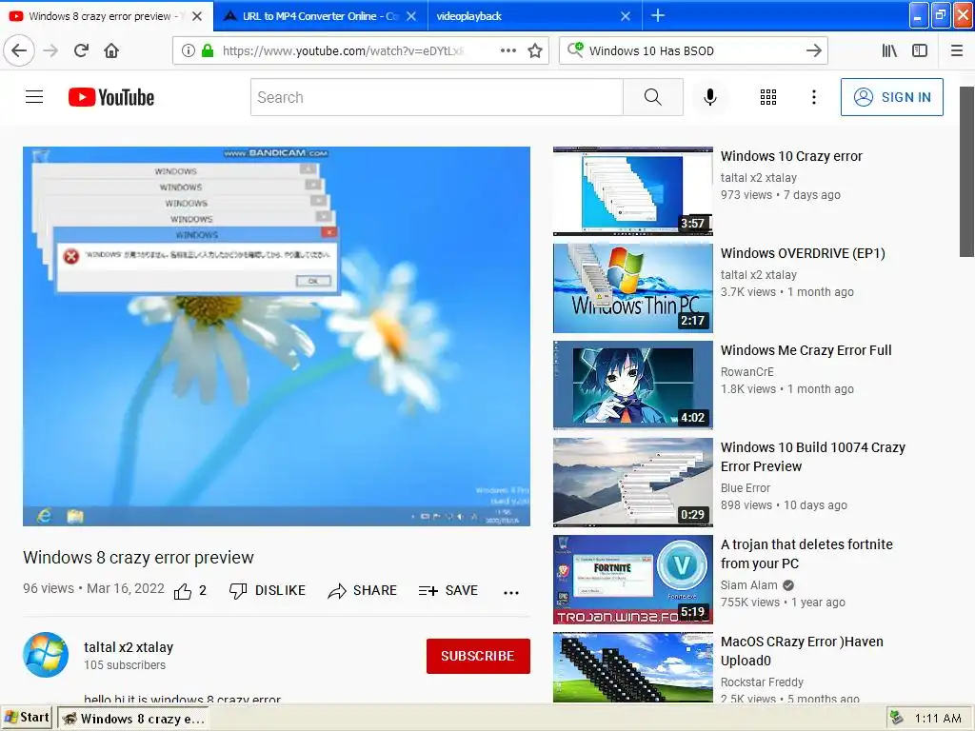Viewport: 975px width, 731px height.
Task: Click the green padlock security icon
Action: (x=208, y=51)
